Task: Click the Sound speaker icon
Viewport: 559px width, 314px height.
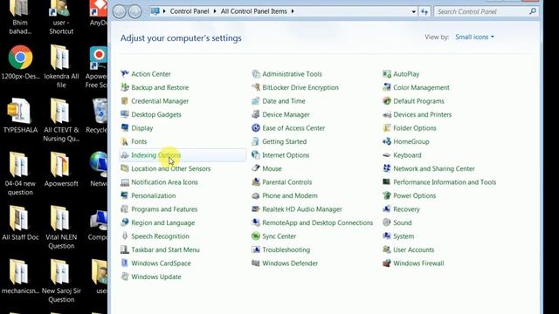Action: [387, 222]
